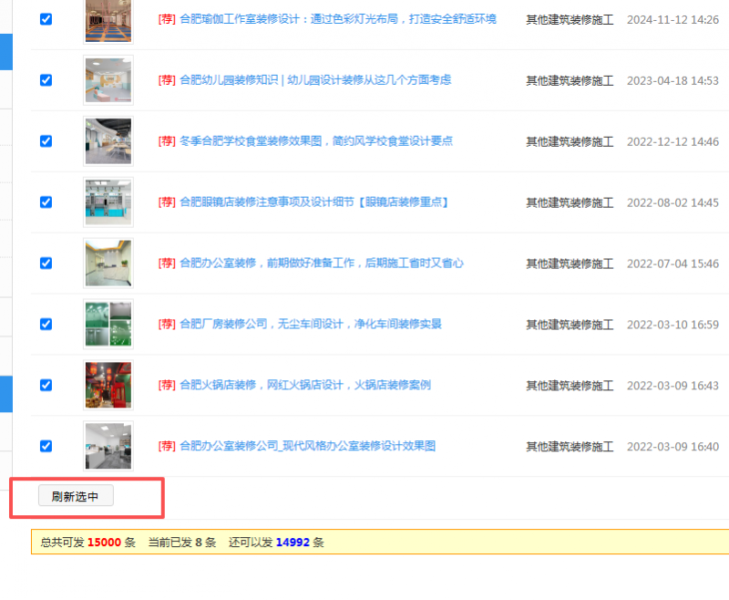Click date 2022-03-09 16:40
The width and height of the screenshot is (729, 600).
click(673, 447)
